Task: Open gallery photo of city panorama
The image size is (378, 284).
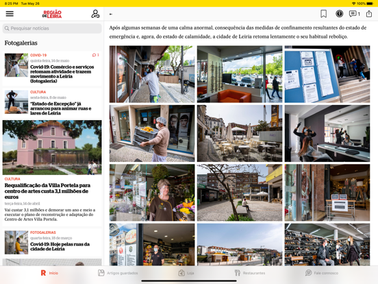Action: (x=240, y=244)
